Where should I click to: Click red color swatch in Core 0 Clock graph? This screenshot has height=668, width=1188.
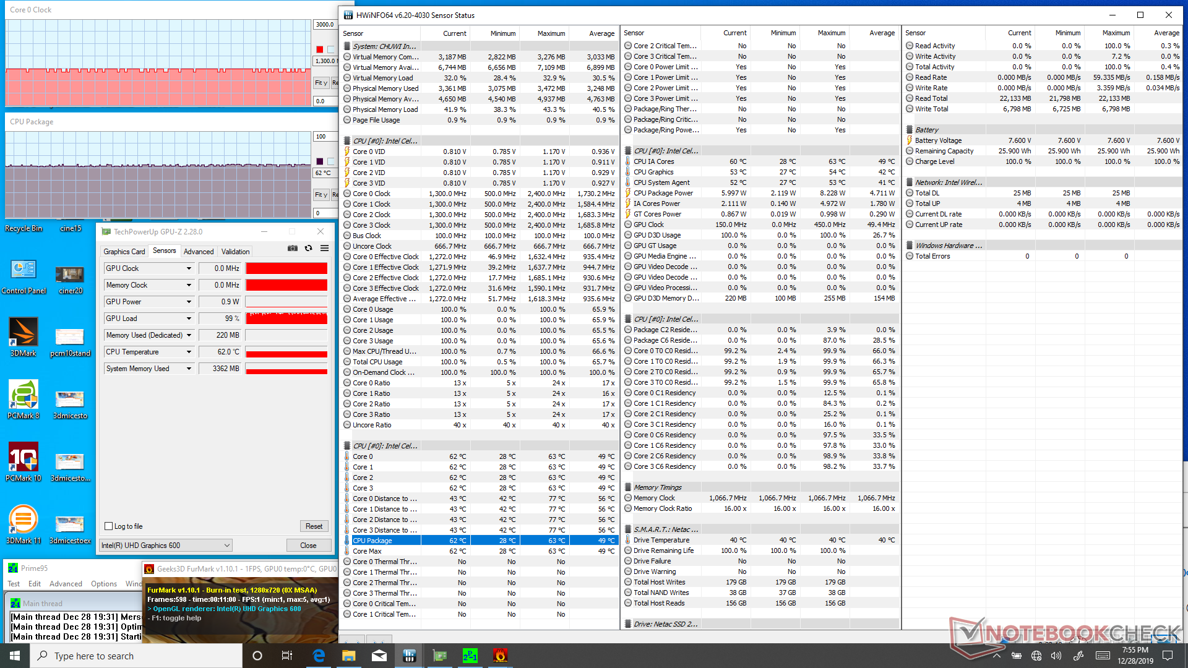[x=319, y=49]
